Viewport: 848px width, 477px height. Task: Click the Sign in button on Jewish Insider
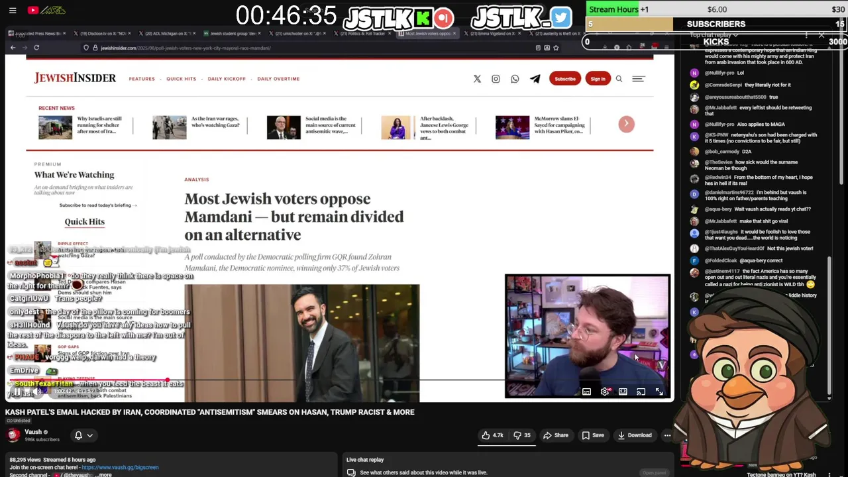click(x=598, y=79)
